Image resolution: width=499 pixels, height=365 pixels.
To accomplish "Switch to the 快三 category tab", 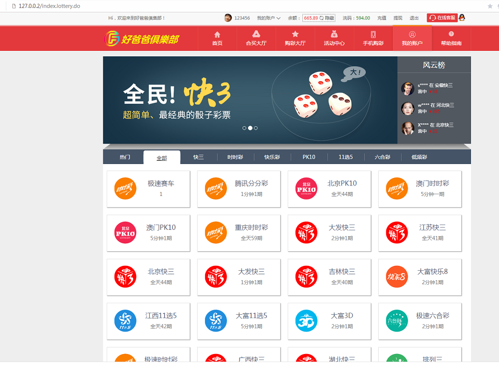I will pos(199,157).
